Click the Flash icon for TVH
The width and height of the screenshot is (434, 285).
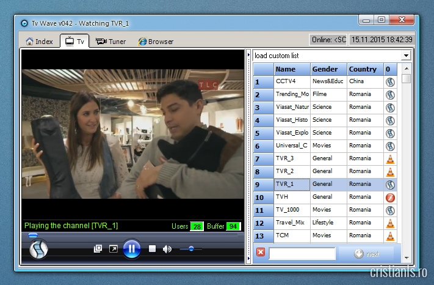click(x=390, y=198)
